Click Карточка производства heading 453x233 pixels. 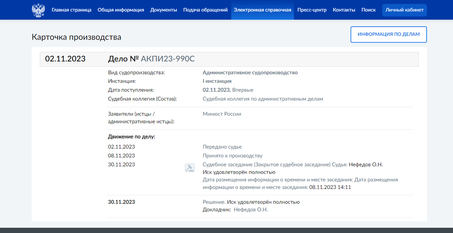(x=77, y=37)
